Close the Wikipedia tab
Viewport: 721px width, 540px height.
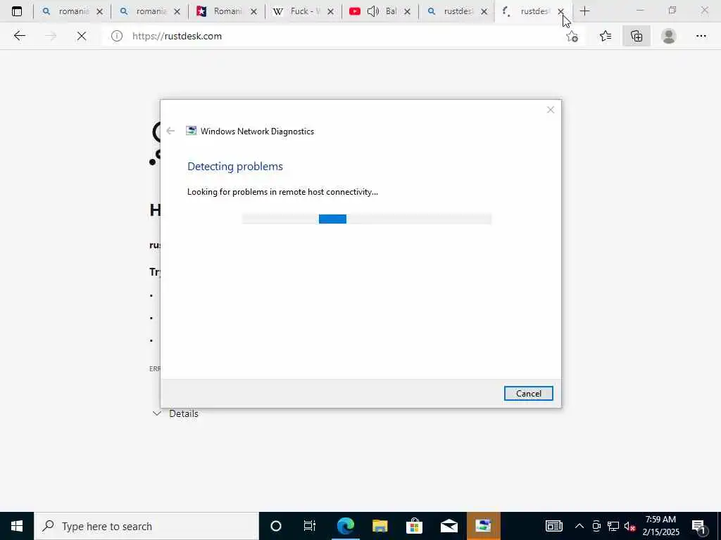(x=330, y=12)
